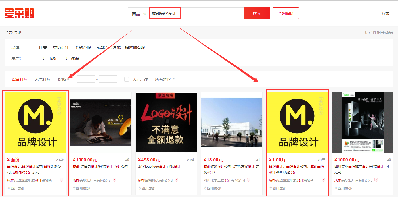
Task: Click certification badge beside 成都金鹊科技有限公司
Action: [x=176, y=180]
